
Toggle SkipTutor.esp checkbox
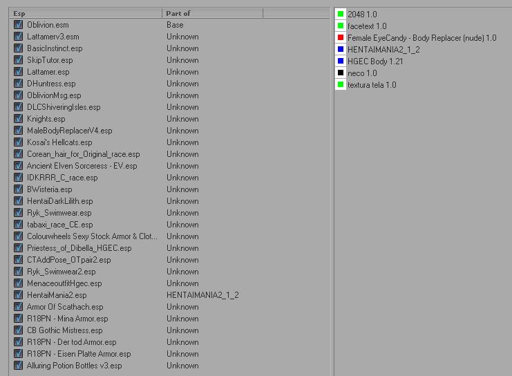(x=18, y=59)
